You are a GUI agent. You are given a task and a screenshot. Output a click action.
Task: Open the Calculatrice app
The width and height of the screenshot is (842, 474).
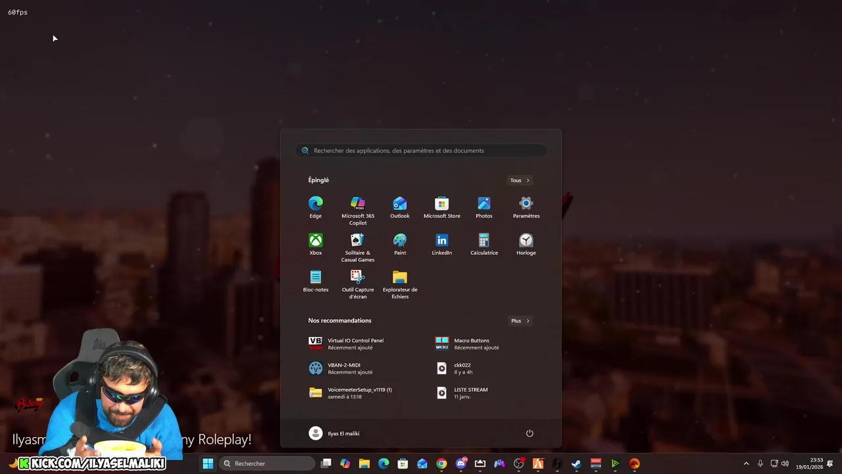(484, 244)
